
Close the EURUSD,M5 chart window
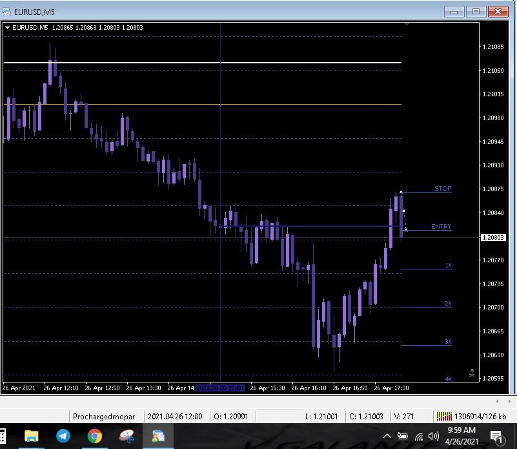(x=498, y=12)
